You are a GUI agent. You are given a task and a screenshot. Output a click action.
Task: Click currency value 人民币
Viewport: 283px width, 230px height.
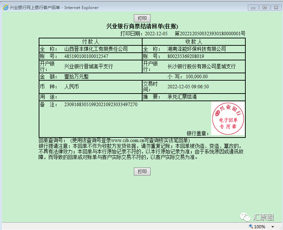[x=71, y=87]
